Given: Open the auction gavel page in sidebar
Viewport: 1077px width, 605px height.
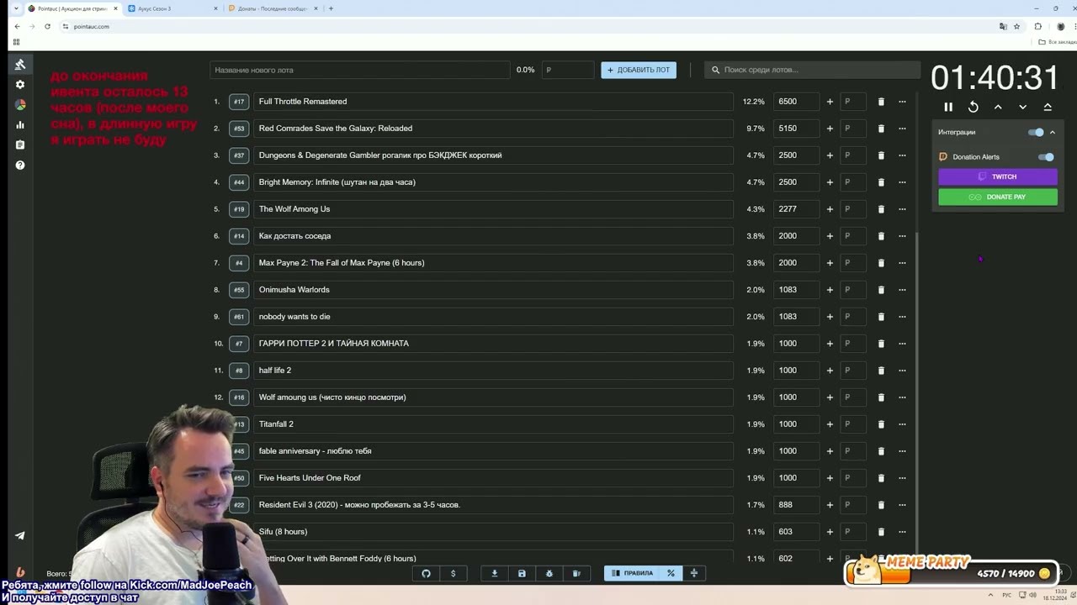Looking at the screenshot, I should pyautogui.click(x=20, y=65).
